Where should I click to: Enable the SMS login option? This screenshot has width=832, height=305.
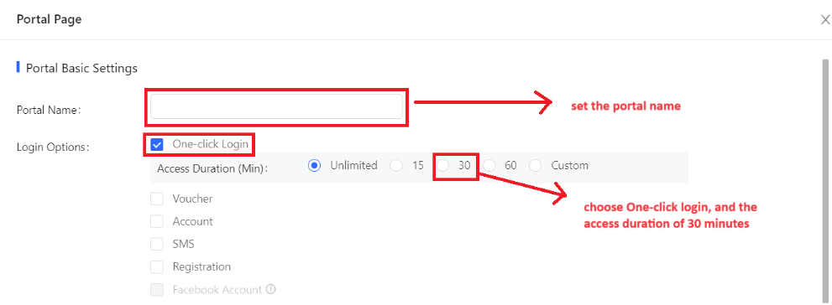[x=156, y=244]
